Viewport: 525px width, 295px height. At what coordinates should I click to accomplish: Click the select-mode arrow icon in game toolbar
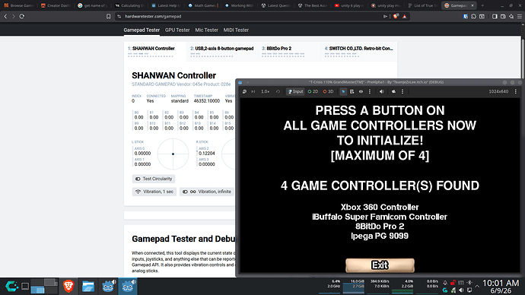point(343,91)
